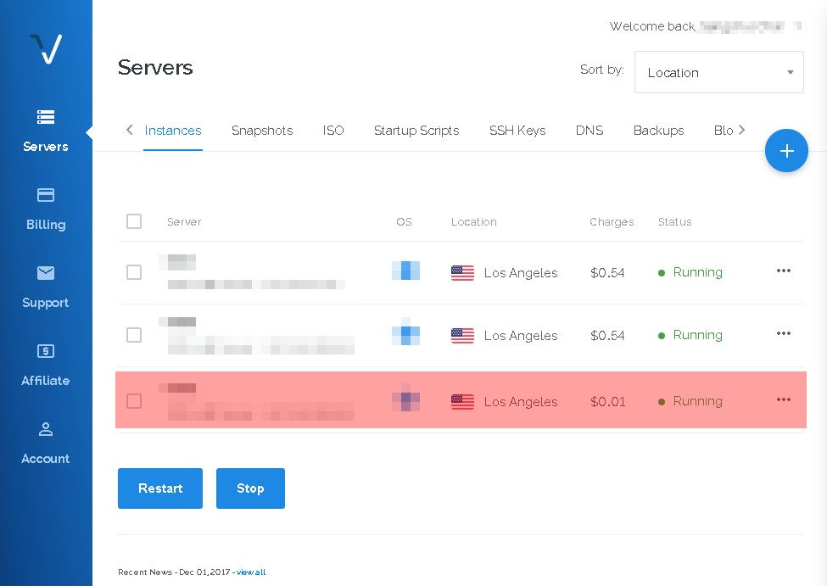
Task: Open Support envelope icon
Action: [x=46, y=273]
